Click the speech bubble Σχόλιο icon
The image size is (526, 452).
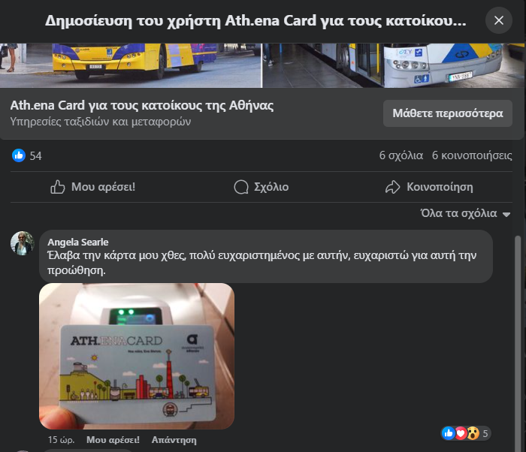(241, 187)
